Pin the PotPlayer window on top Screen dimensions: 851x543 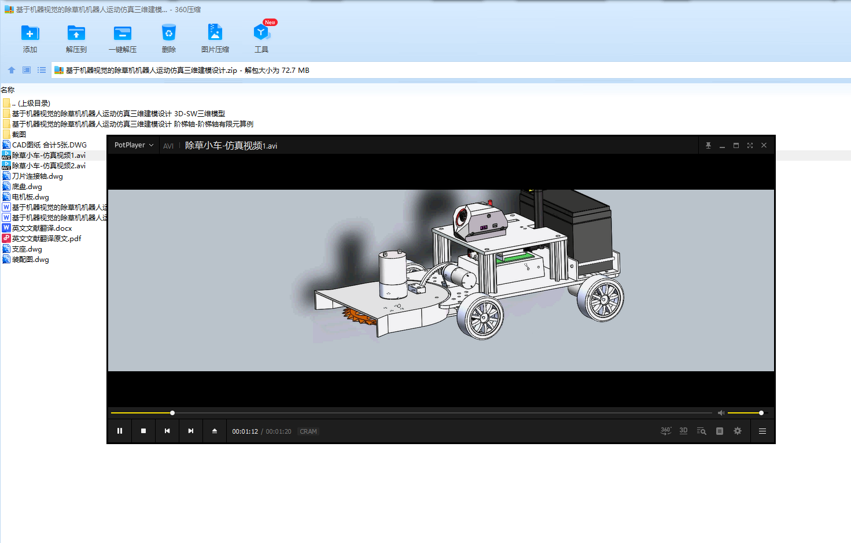(x=708, y=146)
